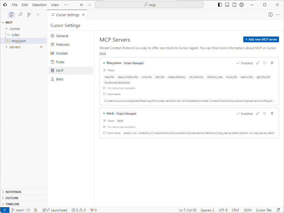Expand the NOTEPADS panel
The height and width of the screenshot is (213, 284).
click(24, 192)
